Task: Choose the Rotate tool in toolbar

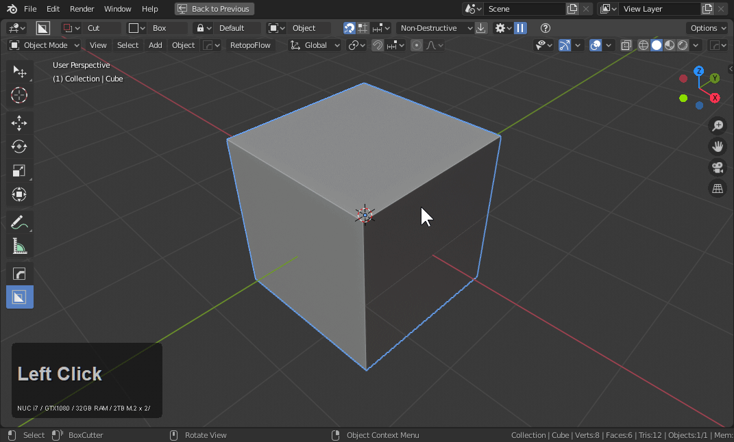Action: [19, 146]
